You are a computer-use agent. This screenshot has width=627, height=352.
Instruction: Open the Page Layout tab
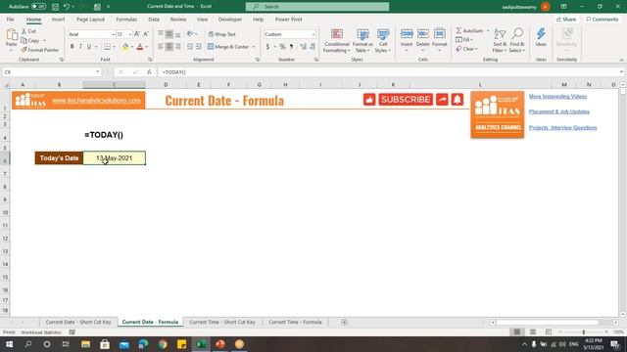click(x=90, y=20)
